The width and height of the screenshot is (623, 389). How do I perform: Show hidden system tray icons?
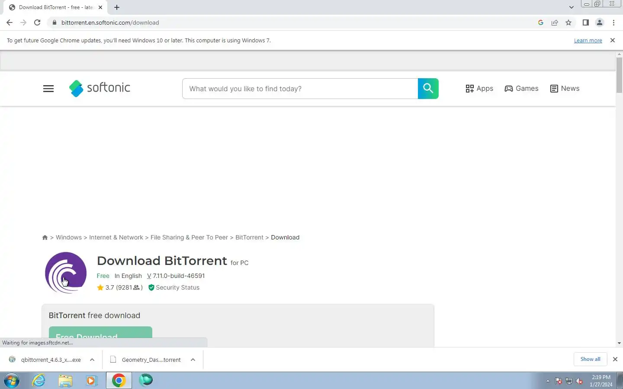tap(548, 381)
